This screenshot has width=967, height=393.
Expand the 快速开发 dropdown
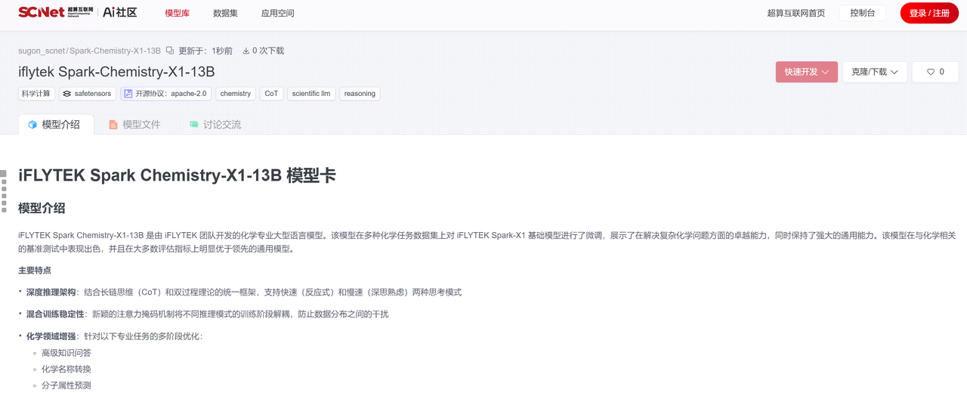[x=806, y=72]
